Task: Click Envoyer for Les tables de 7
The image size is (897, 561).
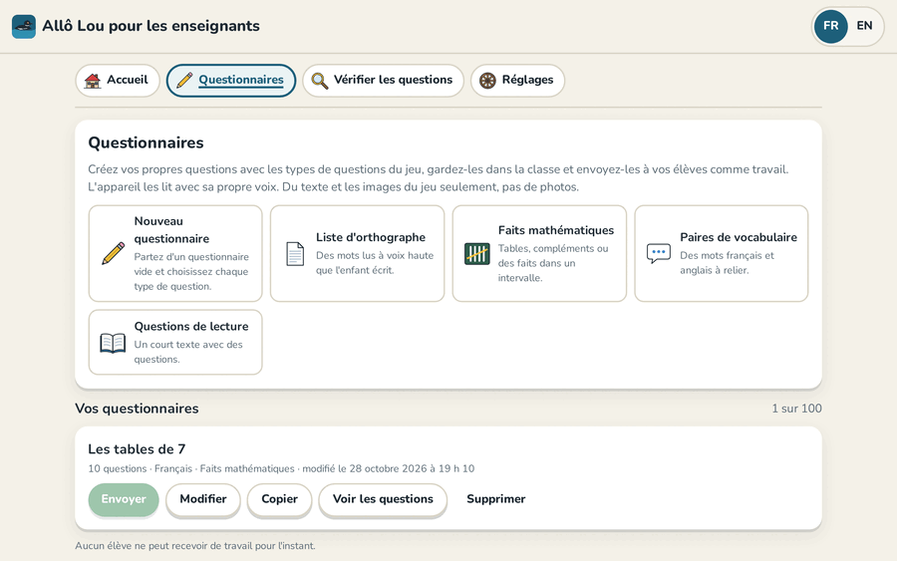Action: click(124, 499)
